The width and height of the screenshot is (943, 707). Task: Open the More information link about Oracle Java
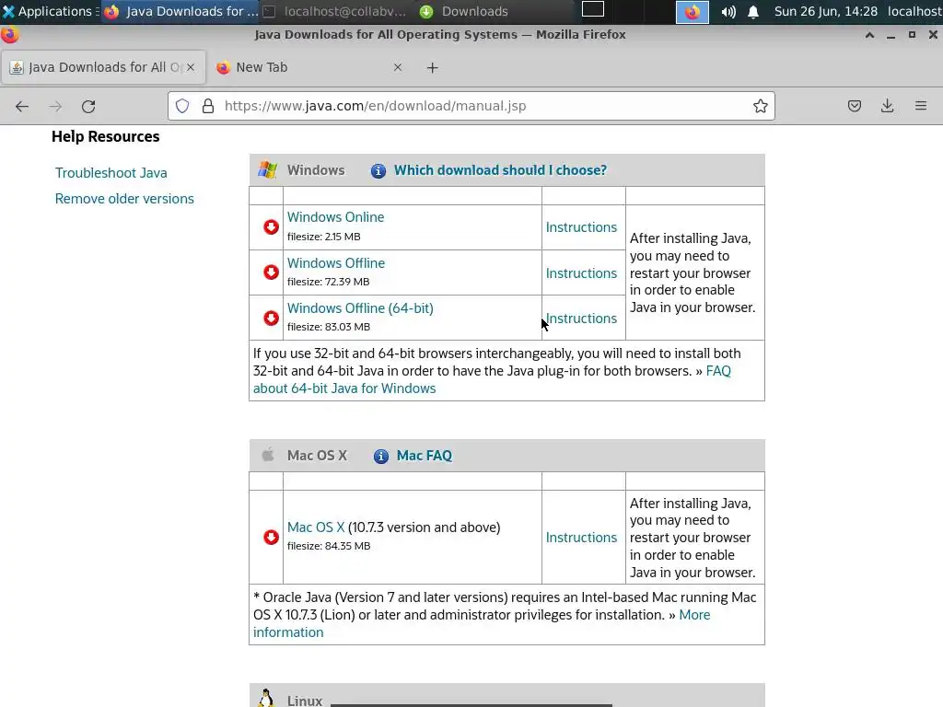point(481,623)
